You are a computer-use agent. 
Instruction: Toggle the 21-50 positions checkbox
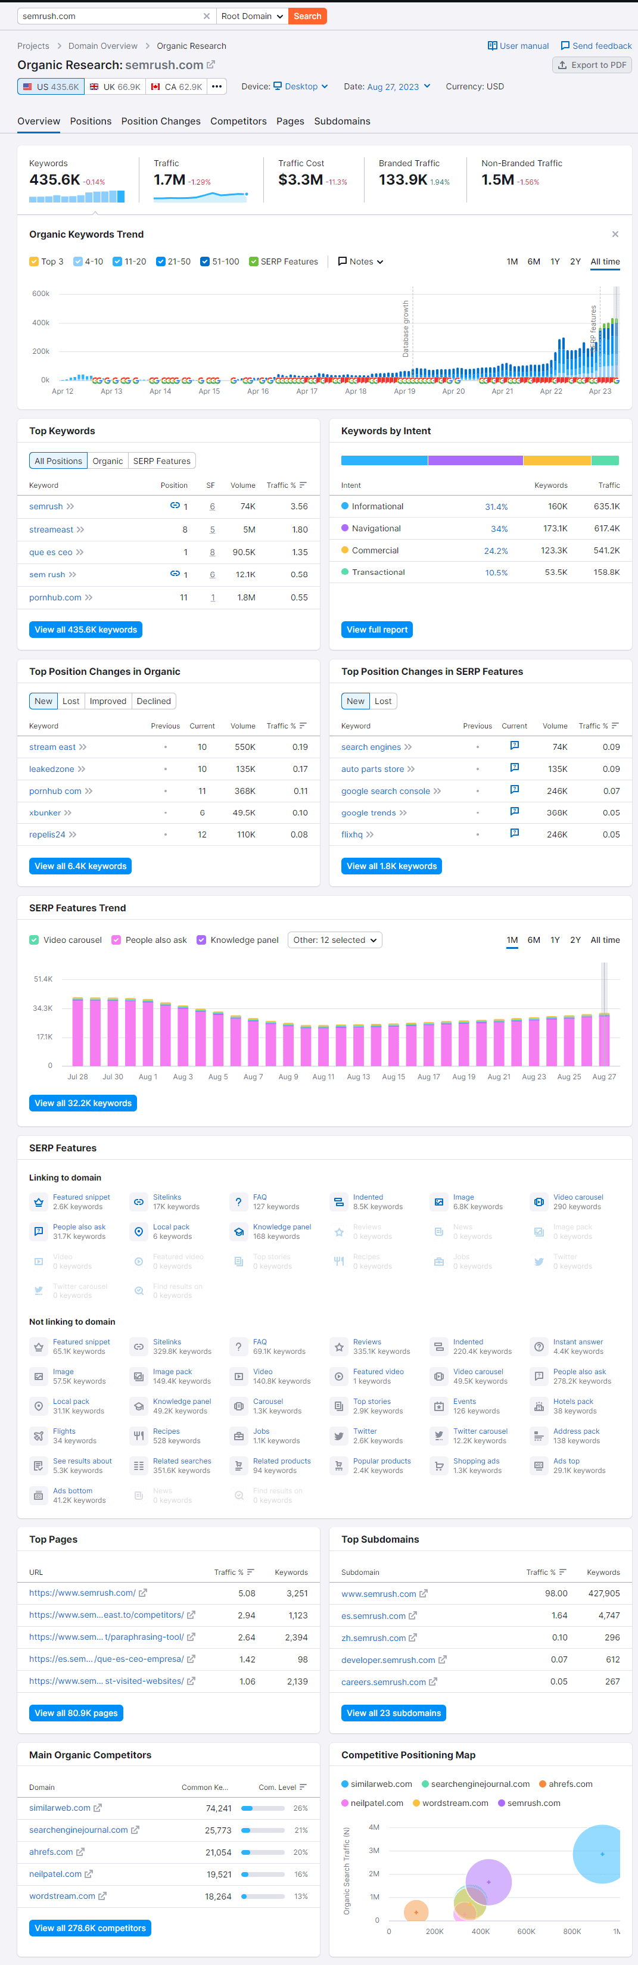click(x=161, y=261)
